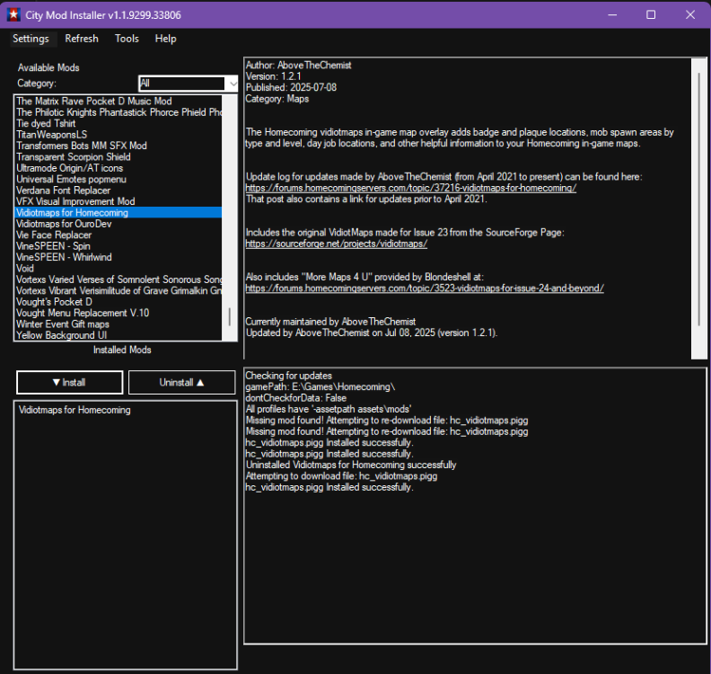Open the Refresh menu
The height and width of the screenshot is (674, 711).
click(82, 39)
